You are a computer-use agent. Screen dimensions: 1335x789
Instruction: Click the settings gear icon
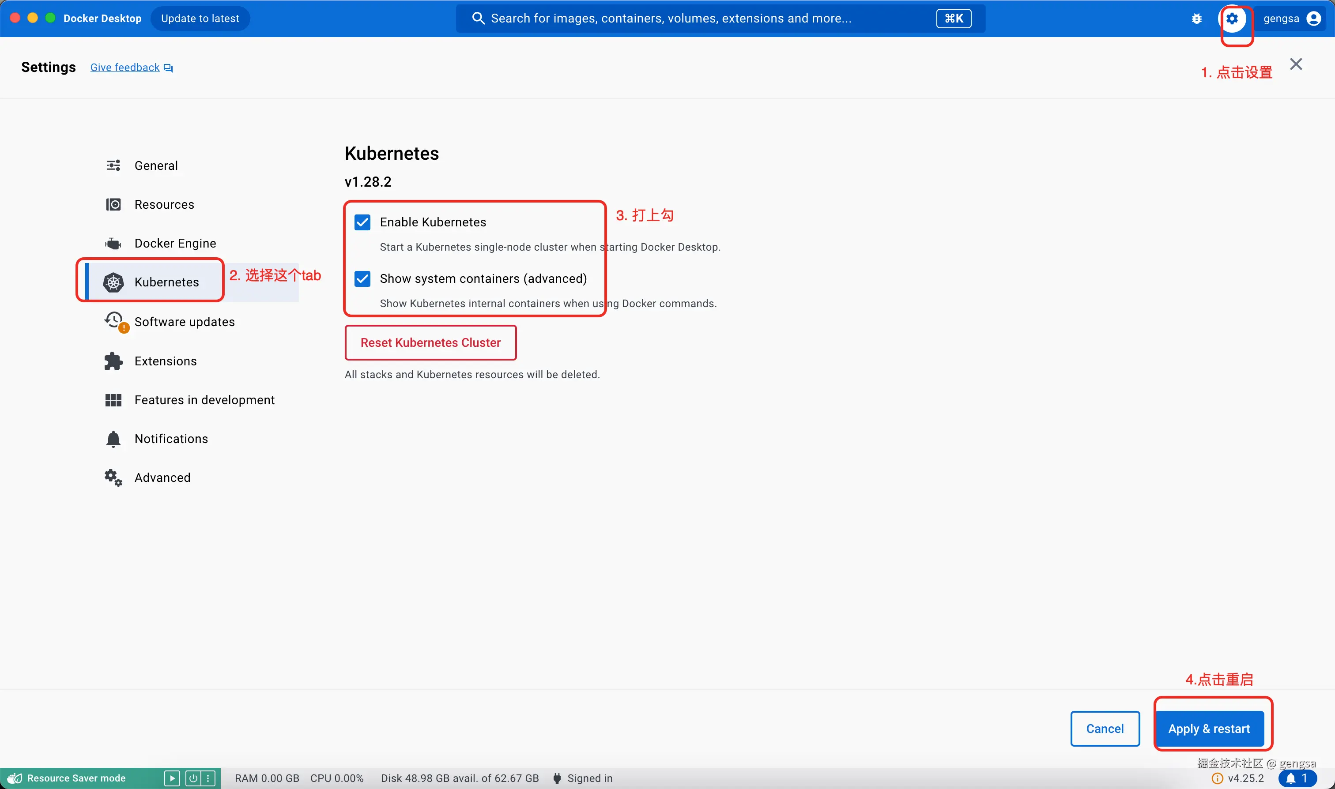[x=1232, y=19]
